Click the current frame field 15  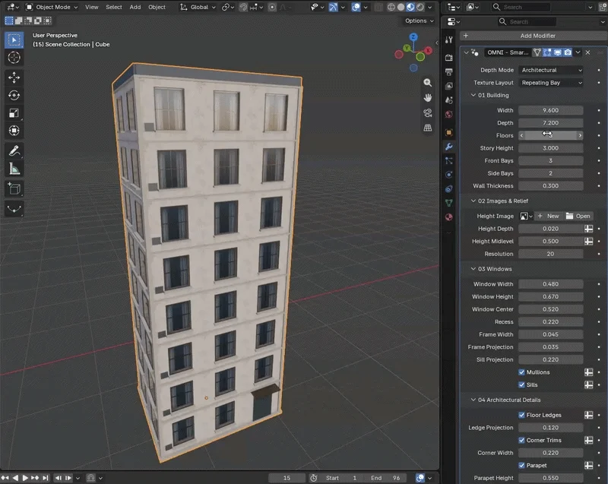(287, 478)
